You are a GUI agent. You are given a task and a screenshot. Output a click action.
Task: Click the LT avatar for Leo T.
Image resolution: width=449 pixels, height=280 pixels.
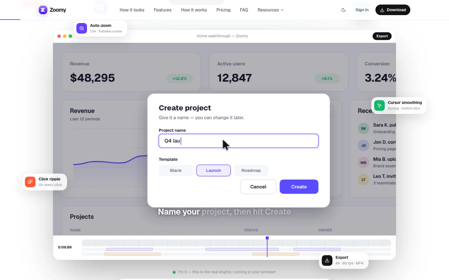(x=363, y=180)
